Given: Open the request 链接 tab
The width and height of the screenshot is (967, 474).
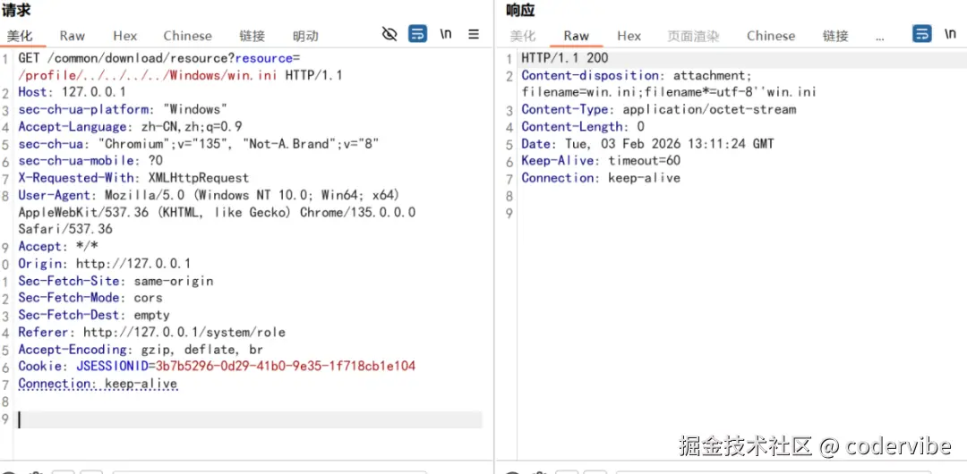Looking at the screenshot, I should 252,36.
